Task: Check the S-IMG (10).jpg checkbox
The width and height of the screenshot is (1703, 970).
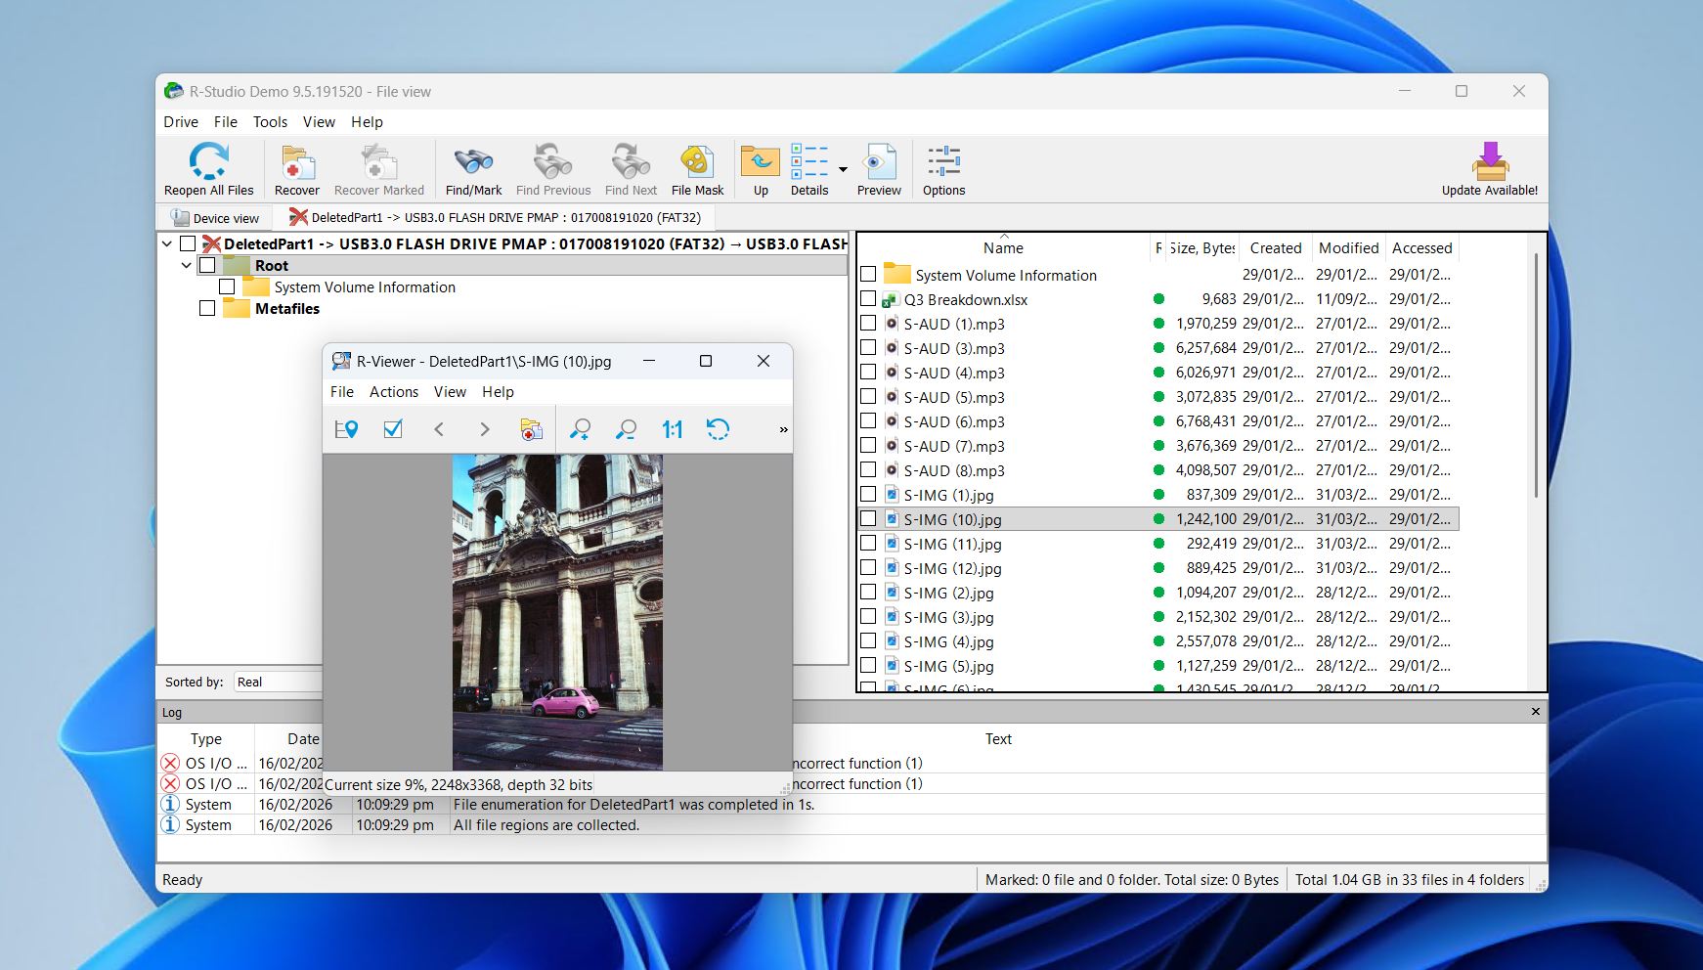Action: [x=868, y=519]
